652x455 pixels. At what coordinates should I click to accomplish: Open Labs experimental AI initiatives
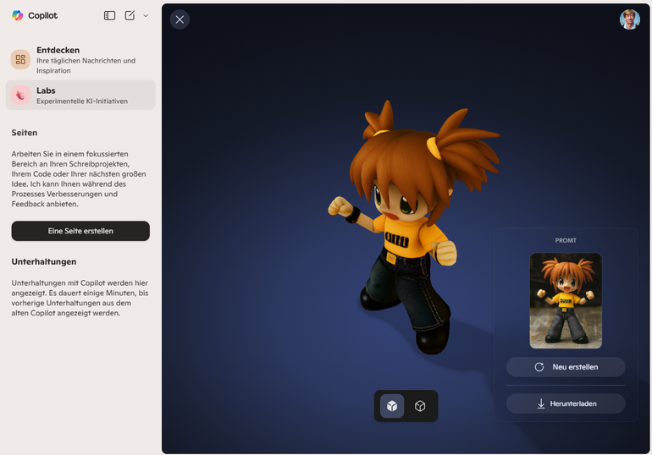[x=80, y=95]
